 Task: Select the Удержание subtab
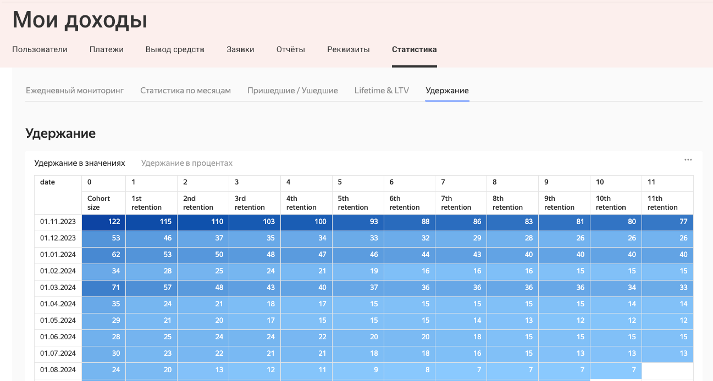coord(447,91)
